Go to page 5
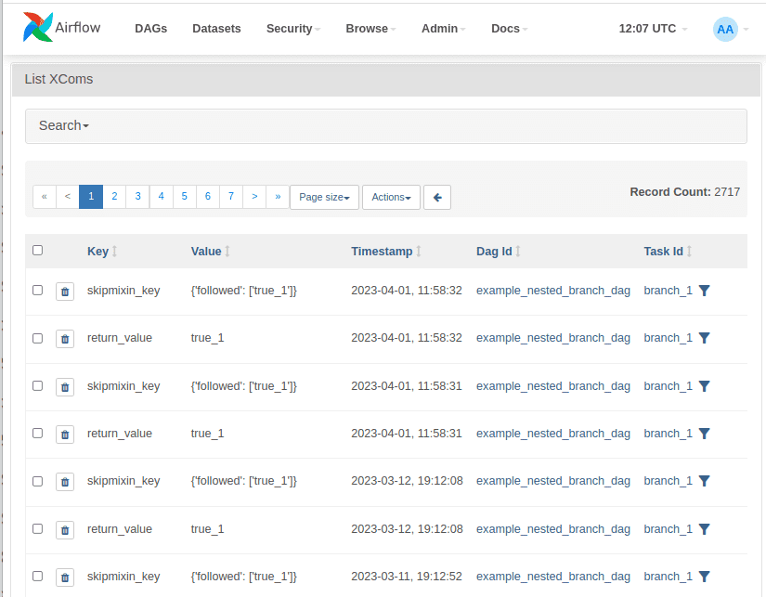This screenshot has width=766, height=597. pyautogui.click(x=184, y=197)
